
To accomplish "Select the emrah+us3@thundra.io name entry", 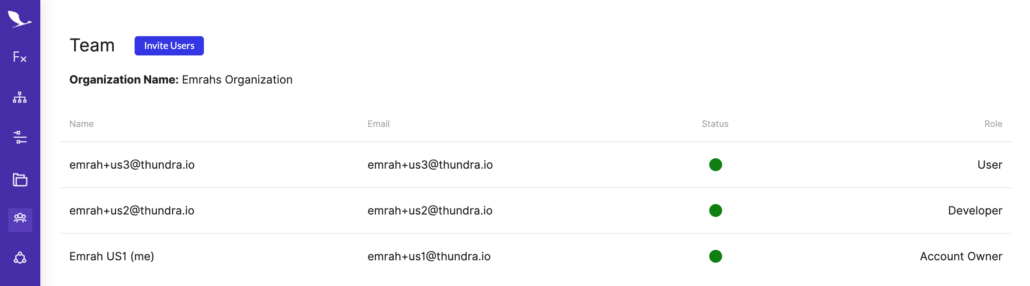I will coord(132,165).
